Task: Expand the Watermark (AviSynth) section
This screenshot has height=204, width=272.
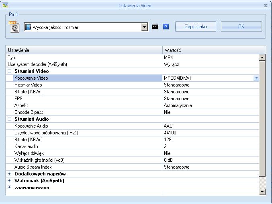Action: [x=10, y=181]
